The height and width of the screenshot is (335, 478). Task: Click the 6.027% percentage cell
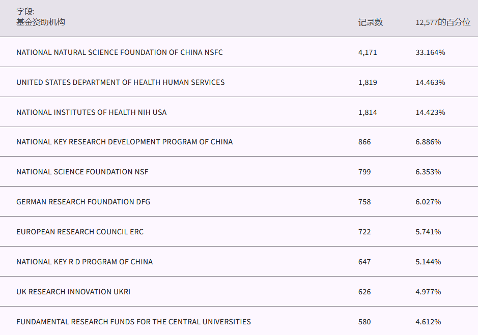coord(428,202)
